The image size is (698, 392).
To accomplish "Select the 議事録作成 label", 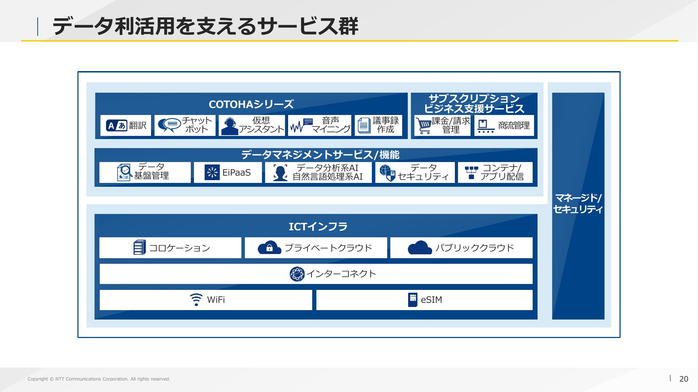I will click(385, 125).
